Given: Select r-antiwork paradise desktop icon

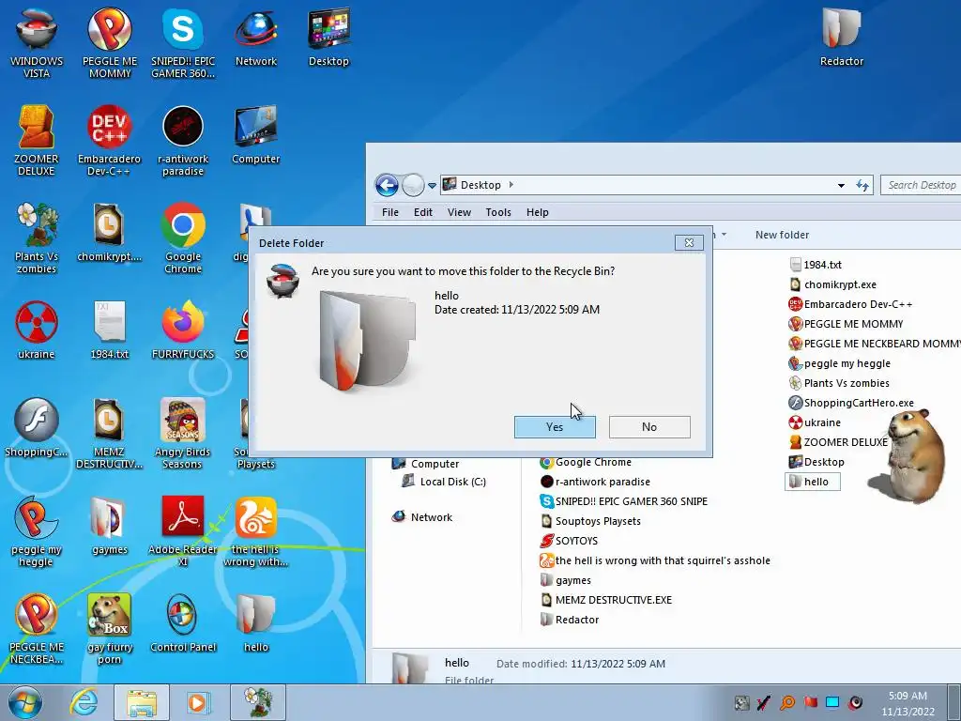Looking at the screenshot, I should (x=183, y=141).
